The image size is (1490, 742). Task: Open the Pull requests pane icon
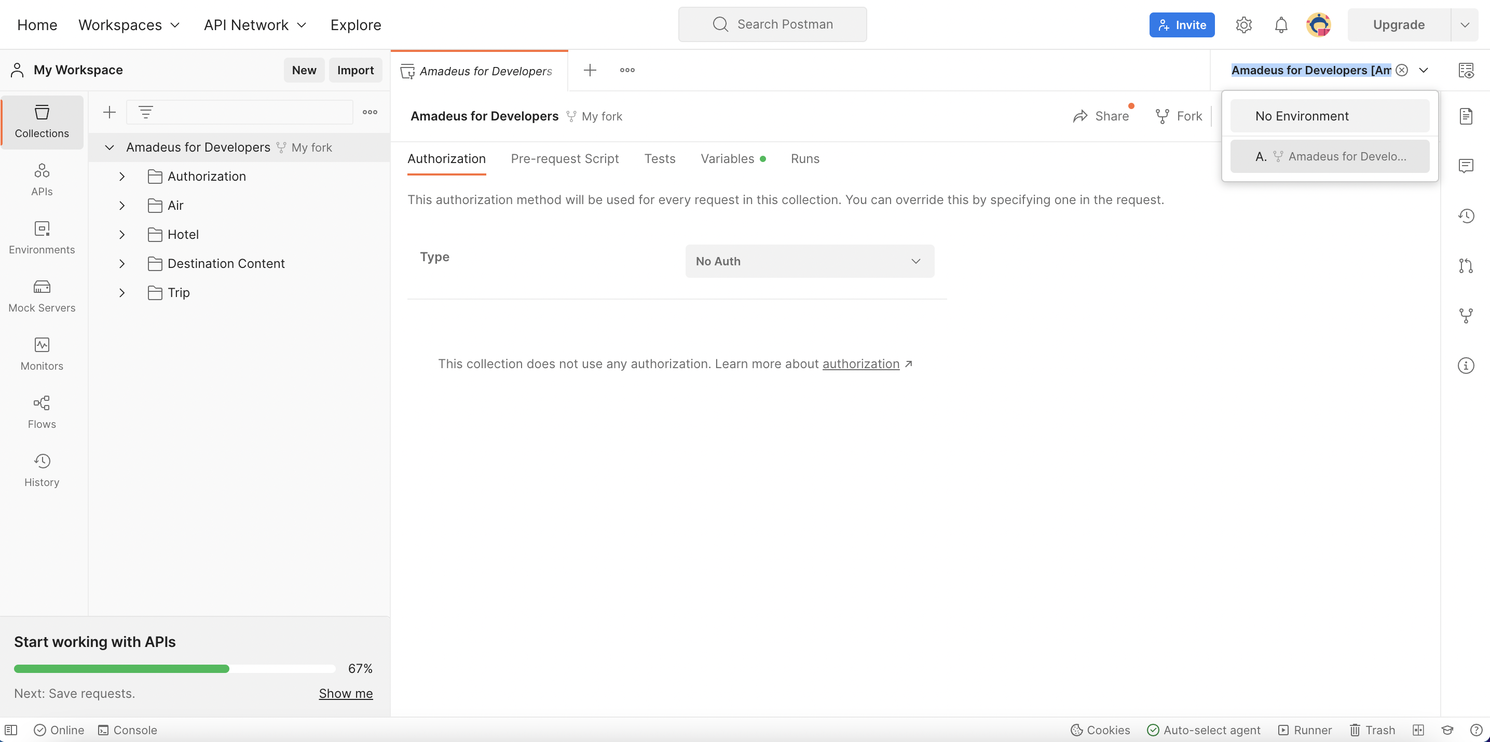coord(1466,266)
